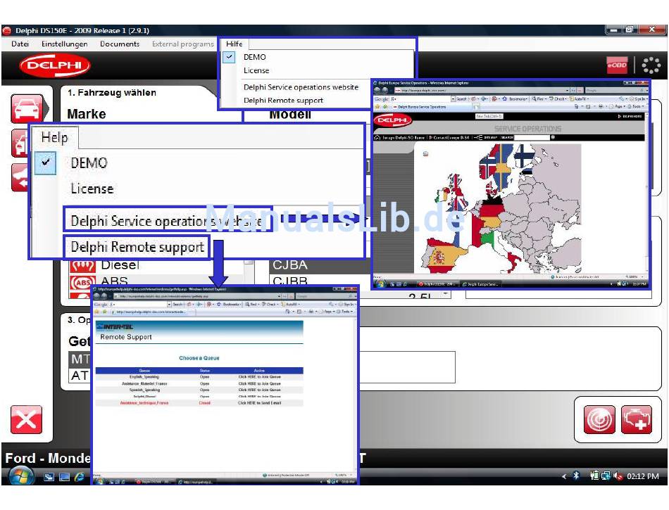Choose Delphi Remote support in Hilfe menu

(283, 101)
